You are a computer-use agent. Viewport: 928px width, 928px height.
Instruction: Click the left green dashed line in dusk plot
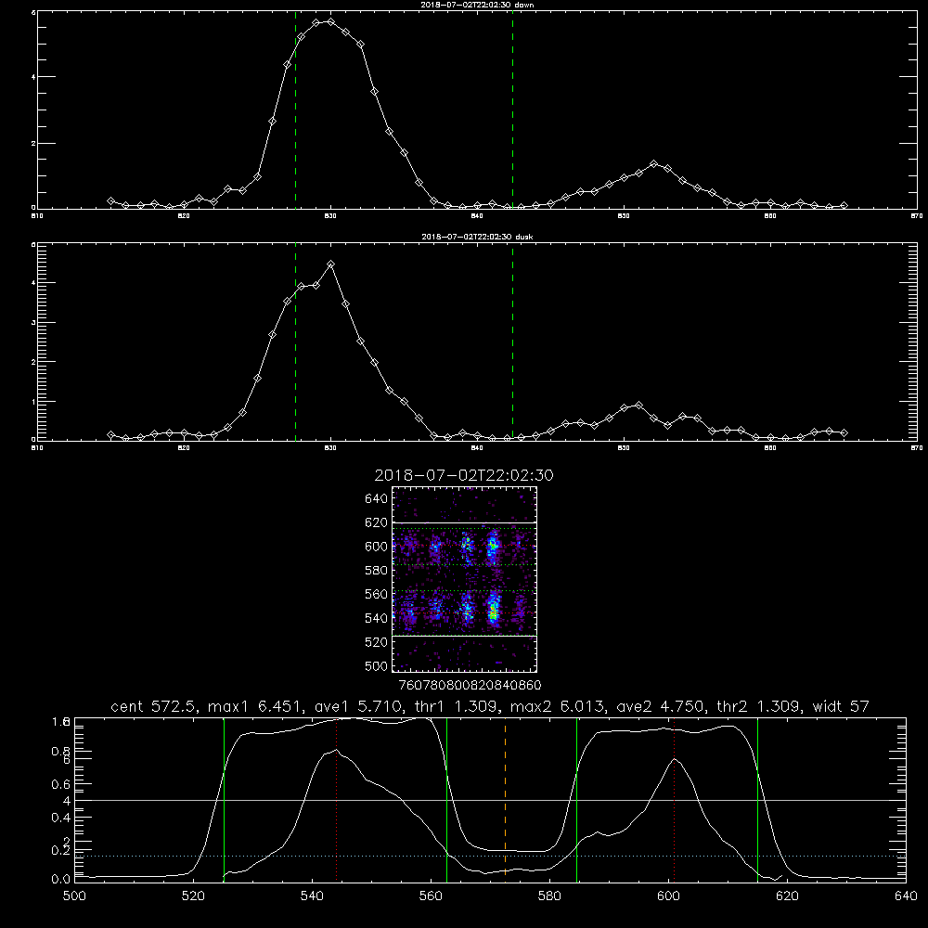(x=295, y=342)
